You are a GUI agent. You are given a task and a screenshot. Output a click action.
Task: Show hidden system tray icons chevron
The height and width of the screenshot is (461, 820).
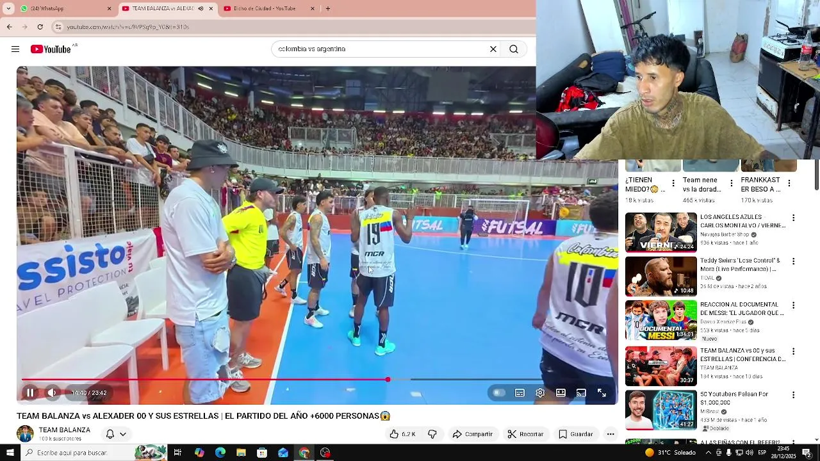[708, 453]
